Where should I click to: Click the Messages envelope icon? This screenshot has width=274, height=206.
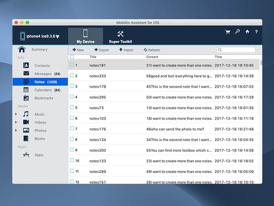pyautogui.click(x=26, y=73)
